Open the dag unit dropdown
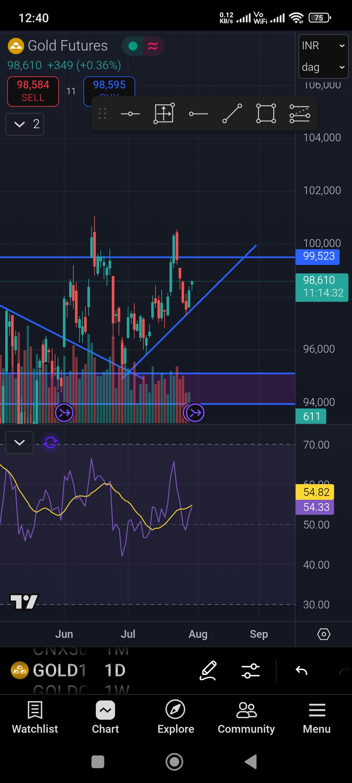The image size is (352, 783). click(x=323, y=67)
